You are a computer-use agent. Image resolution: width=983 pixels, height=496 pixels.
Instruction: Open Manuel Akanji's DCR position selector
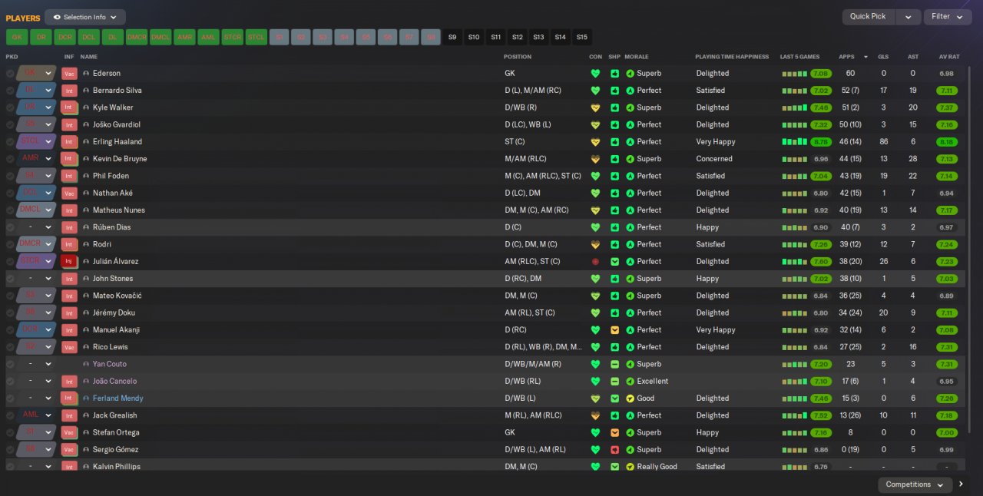(x=36, y=330)
